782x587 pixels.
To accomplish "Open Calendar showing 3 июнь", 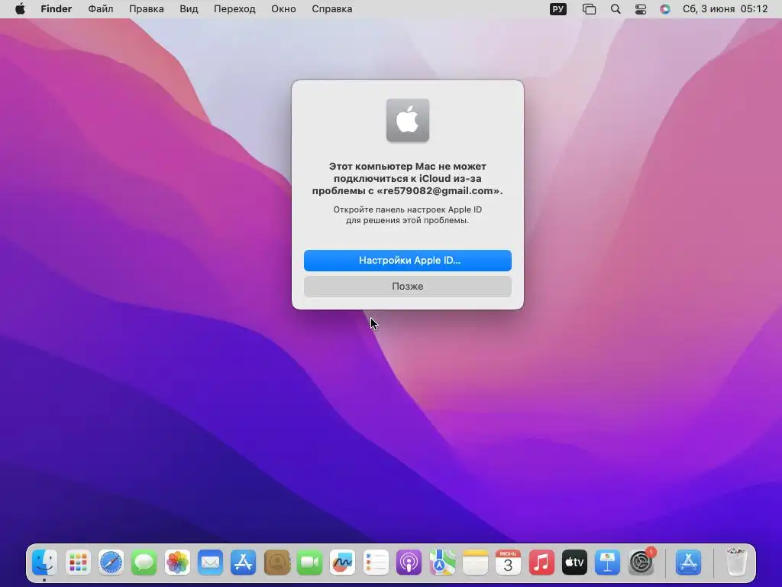I will pos(508,563).
